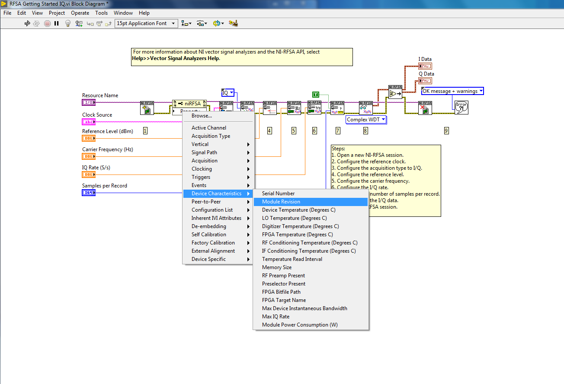
Task: Toggle the green True boolean constant
Action: coord(316,94)
